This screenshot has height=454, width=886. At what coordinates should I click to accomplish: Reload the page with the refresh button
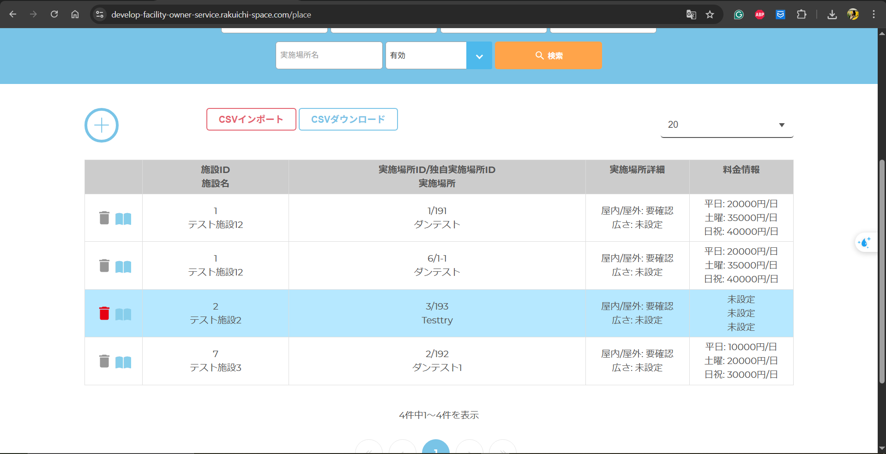coord(54,14)
